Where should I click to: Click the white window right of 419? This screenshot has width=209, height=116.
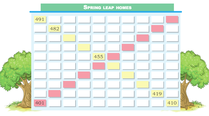tap(172, 94)
